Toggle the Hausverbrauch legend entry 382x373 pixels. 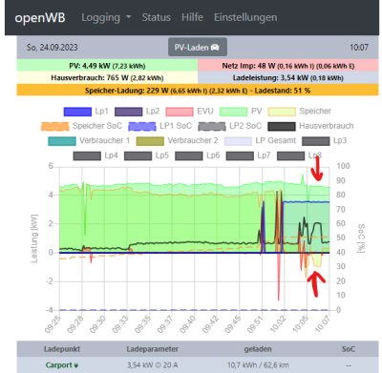310,126
